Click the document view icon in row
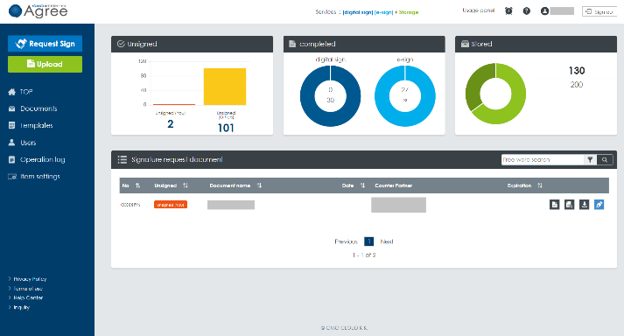Image resolution: width=624 pixels, height=336 pixels. [554, 205]
